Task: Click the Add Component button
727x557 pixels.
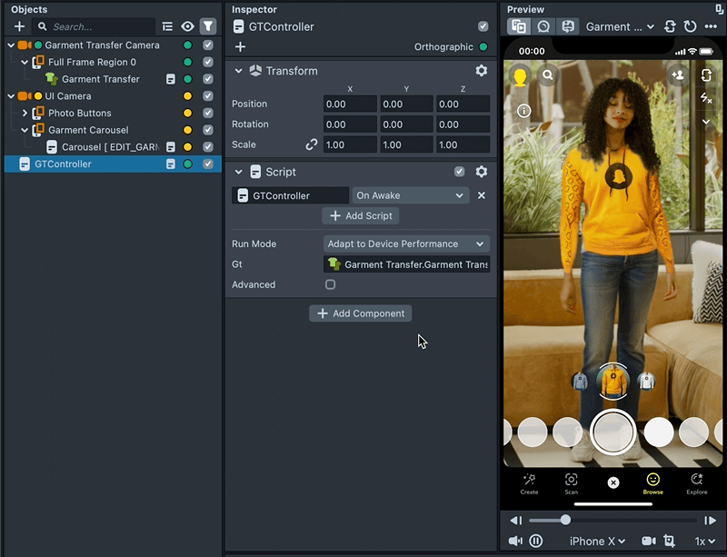Action: pos(361,313)
